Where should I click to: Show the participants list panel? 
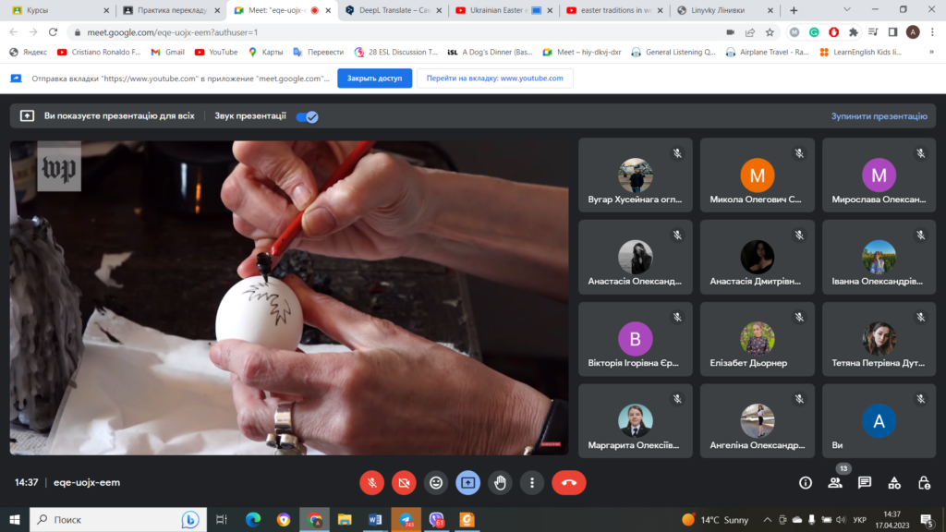(x=835, y=482)
